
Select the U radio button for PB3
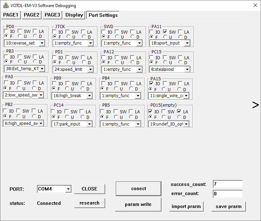click(x=20, y=62)
